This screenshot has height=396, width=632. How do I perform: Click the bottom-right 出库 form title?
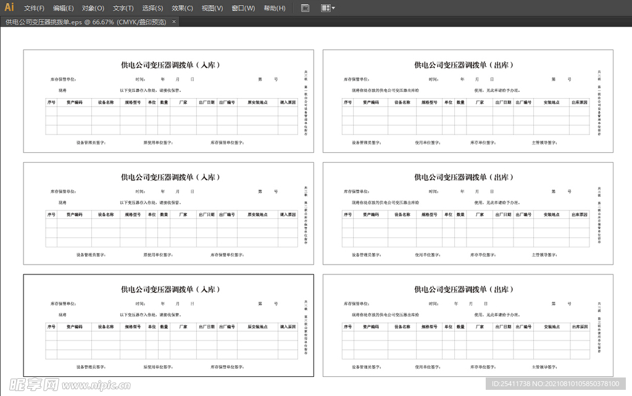(x=464, y=289)
